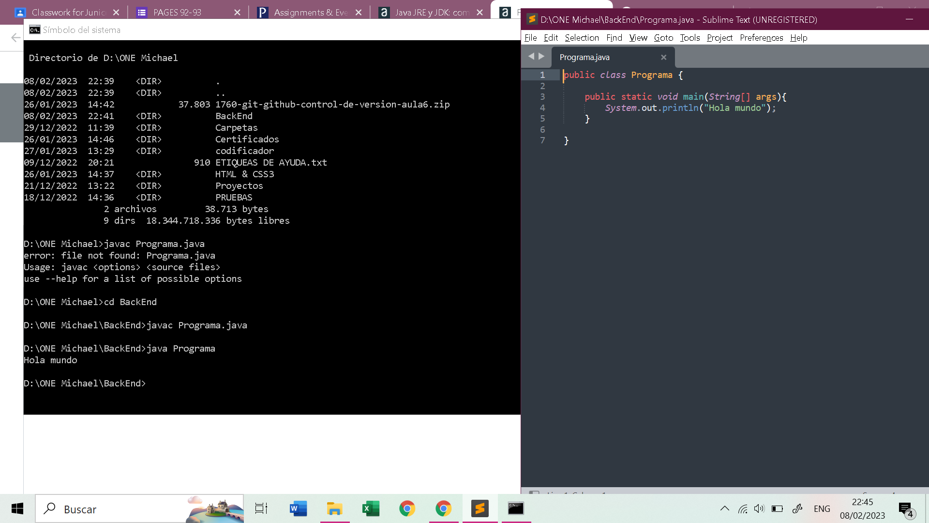This screenshot has height=523, width=929.
Task: Click the "Hola mundo" string in code
Action: pos(734,108)
